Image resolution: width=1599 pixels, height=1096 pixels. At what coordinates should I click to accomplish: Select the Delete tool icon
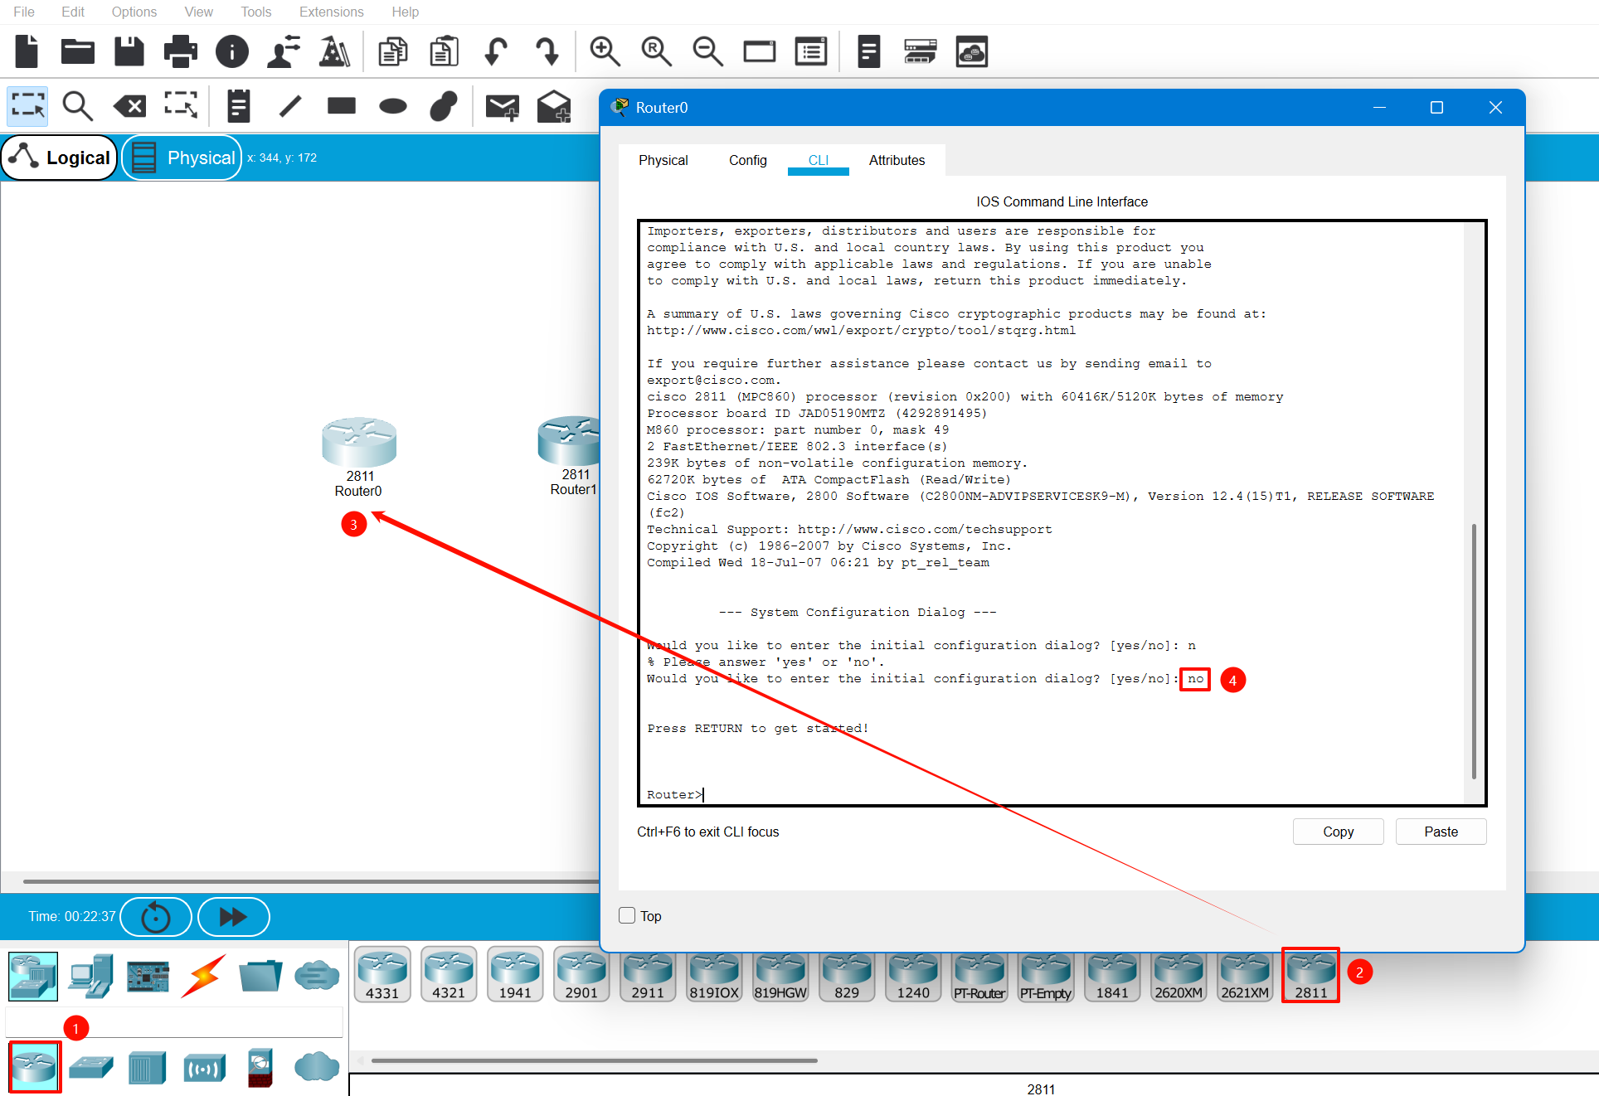pyautogui.click(x=129, y=106)
